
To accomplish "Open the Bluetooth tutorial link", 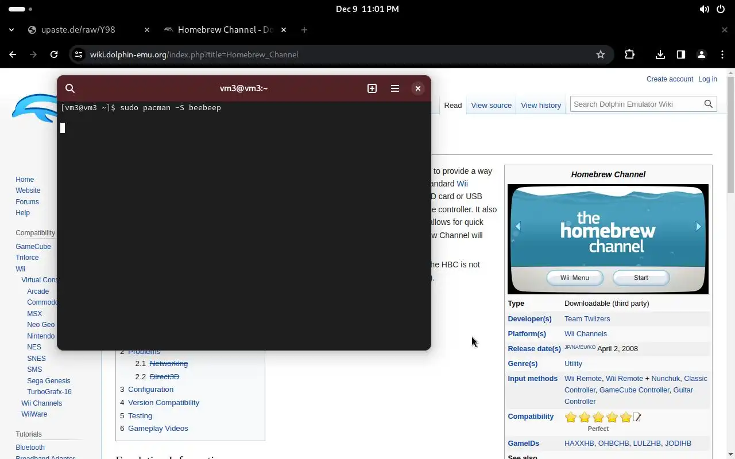I will (x=30, y=448).
